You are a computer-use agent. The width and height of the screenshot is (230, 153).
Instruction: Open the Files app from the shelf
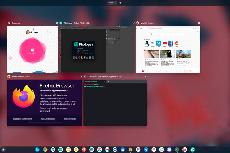37,150
